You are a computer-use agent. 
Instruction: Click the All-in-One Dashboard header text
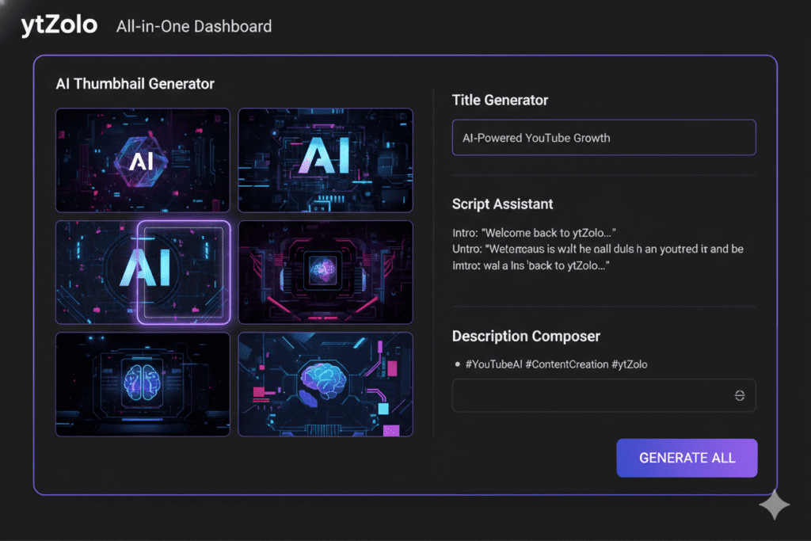[194, 26]
